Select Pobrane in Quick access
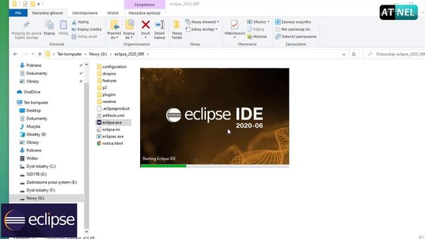 click(34, 65)
